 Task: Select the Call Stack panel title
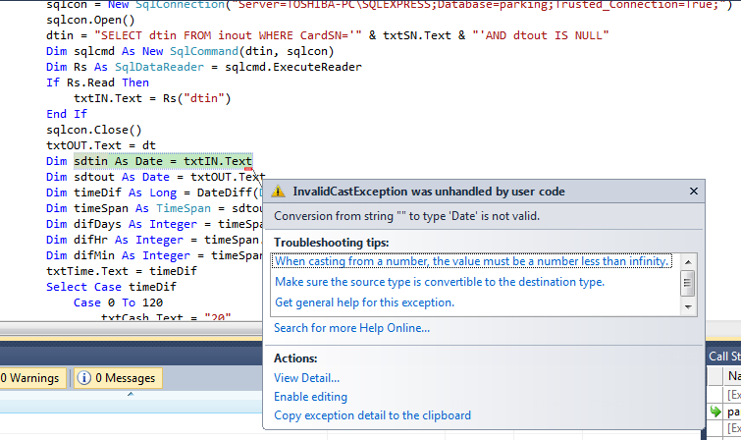[x=724, y=357]
